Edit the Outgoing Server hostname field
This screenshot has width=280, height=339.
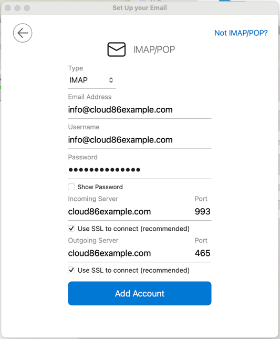pyautogui.click(x=130, y=253)
